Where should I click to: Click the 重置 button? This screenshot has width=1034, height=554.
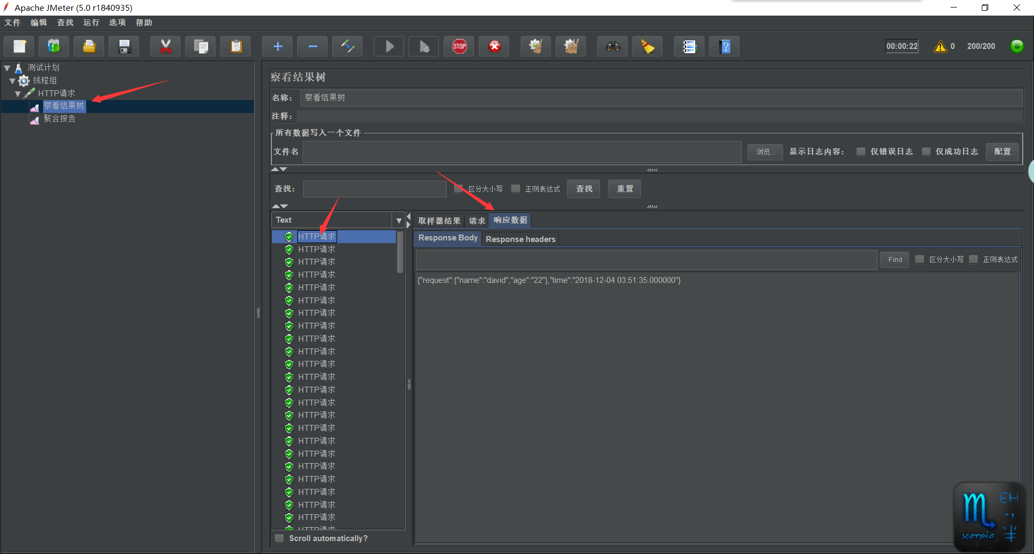tap(625, 189)
